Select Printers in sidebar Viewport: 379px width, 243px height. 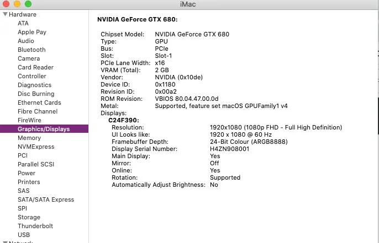[29, 182]
